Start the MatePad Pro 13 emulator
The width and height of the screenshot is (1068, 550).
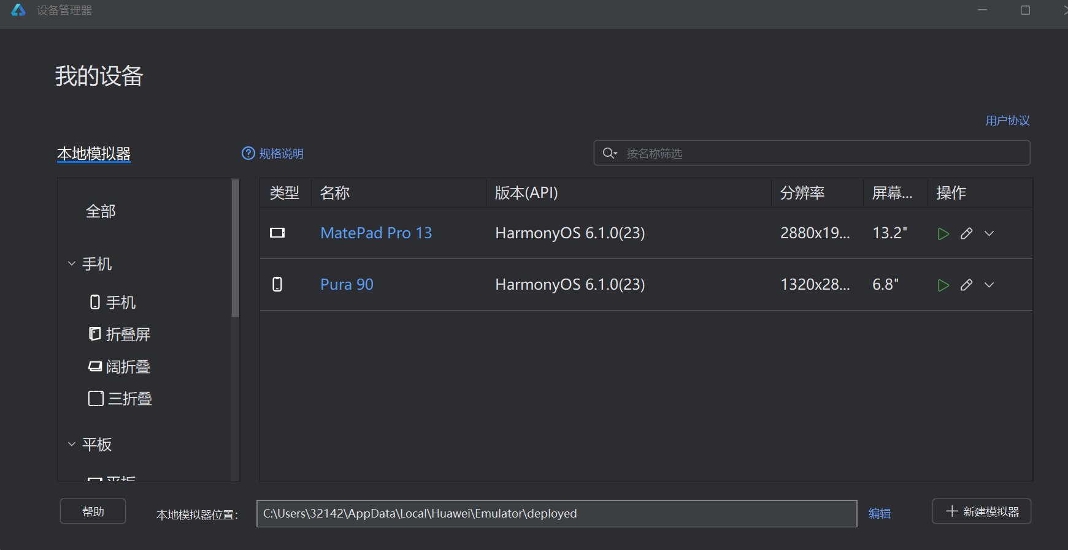[943, 233]
